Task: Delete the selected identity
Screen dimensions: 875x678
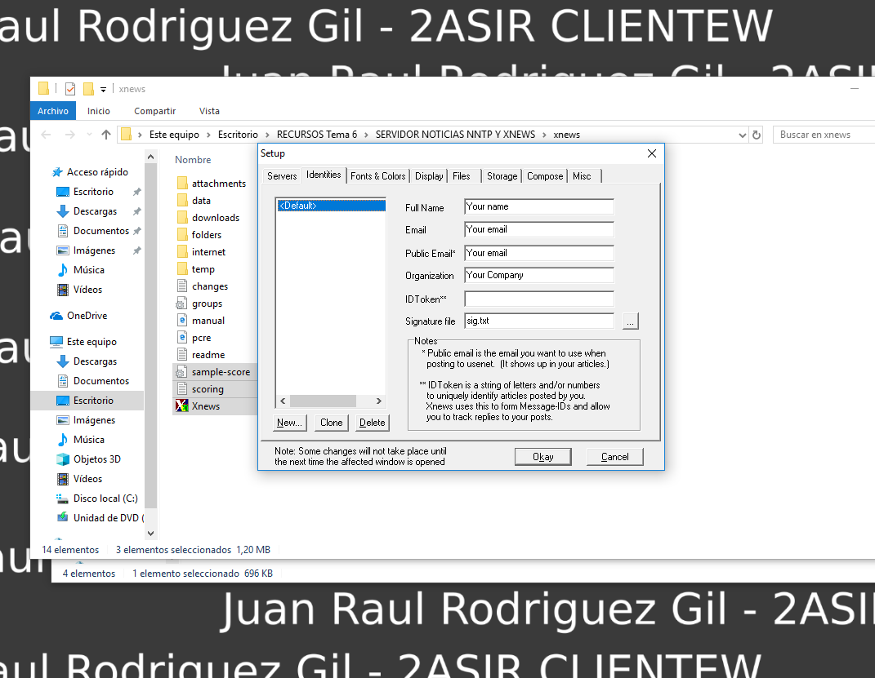Action: (373, 423)
